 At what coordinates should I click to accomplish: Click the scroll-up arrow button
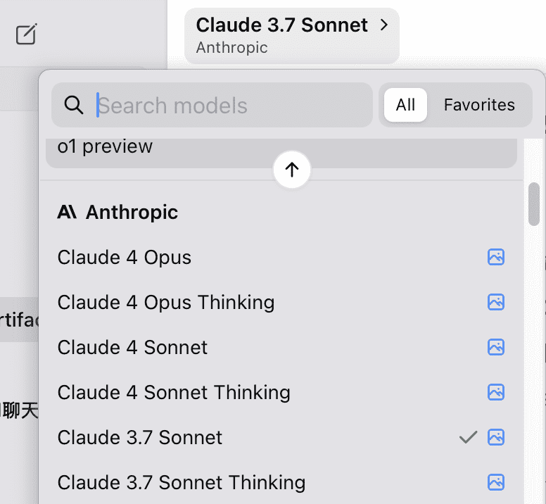(292, 170)
